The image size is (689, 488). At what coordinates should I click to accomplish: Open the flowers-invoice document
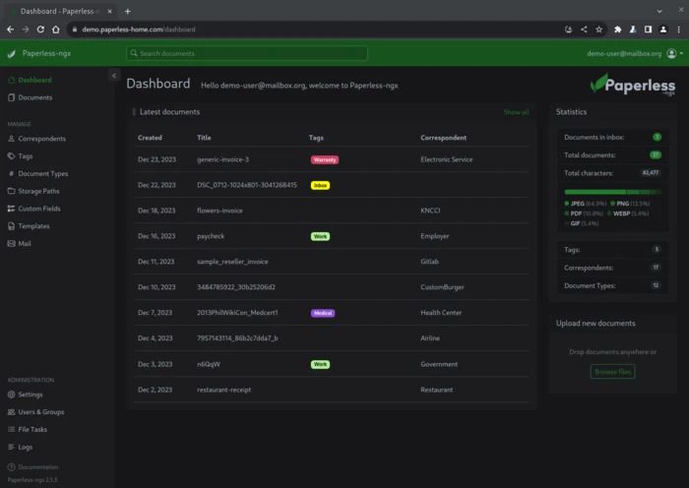click(219, 211)
